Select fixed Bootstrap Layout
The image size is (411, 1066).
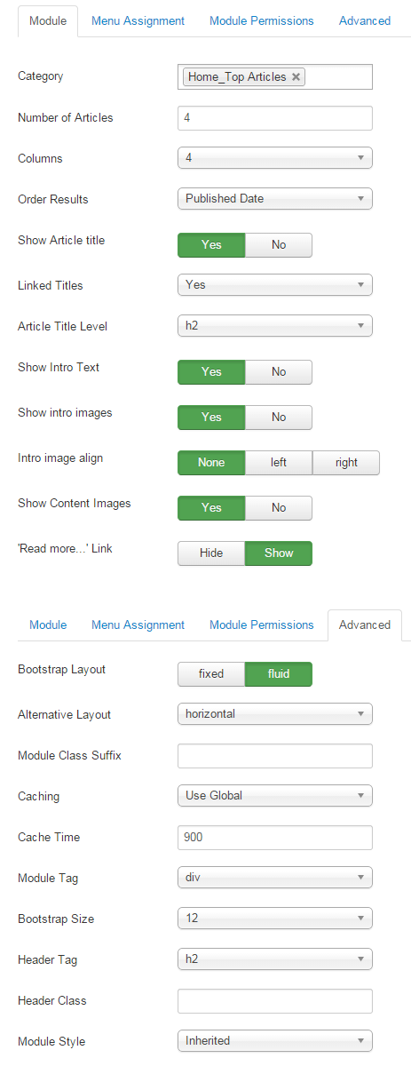point(211,673)
